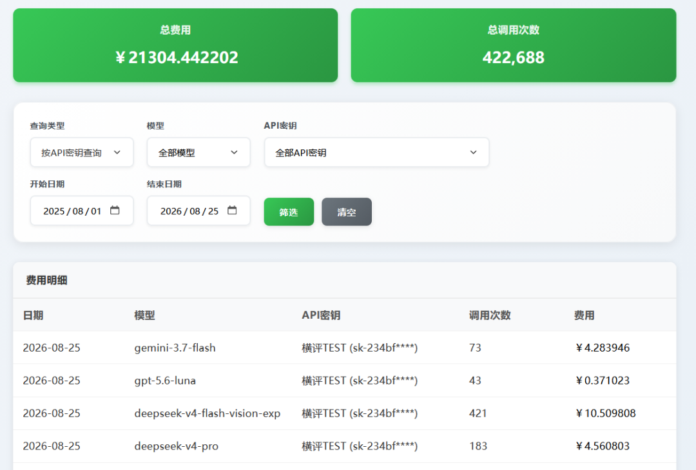The height and width of the screenshot is (470, 696).
Task: Click the API key cell in gemini-3.7-flash row
Action: point(360,348)
